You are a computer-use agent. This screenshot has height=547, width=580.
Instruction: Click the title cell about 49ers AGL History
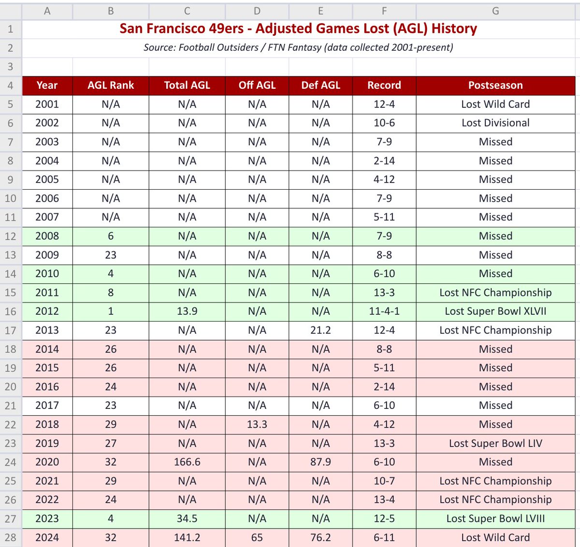(299, 29)
